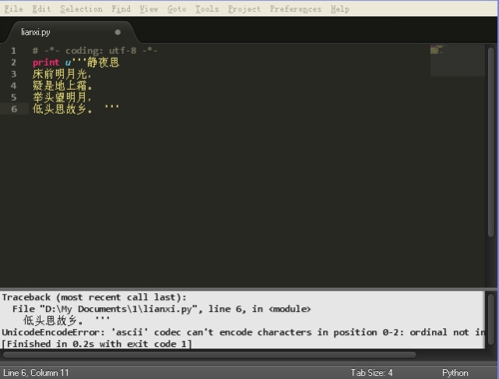Open the Preferences menu
The width and height of the screenshot is (499, 379).
click(x=295, y=9)
